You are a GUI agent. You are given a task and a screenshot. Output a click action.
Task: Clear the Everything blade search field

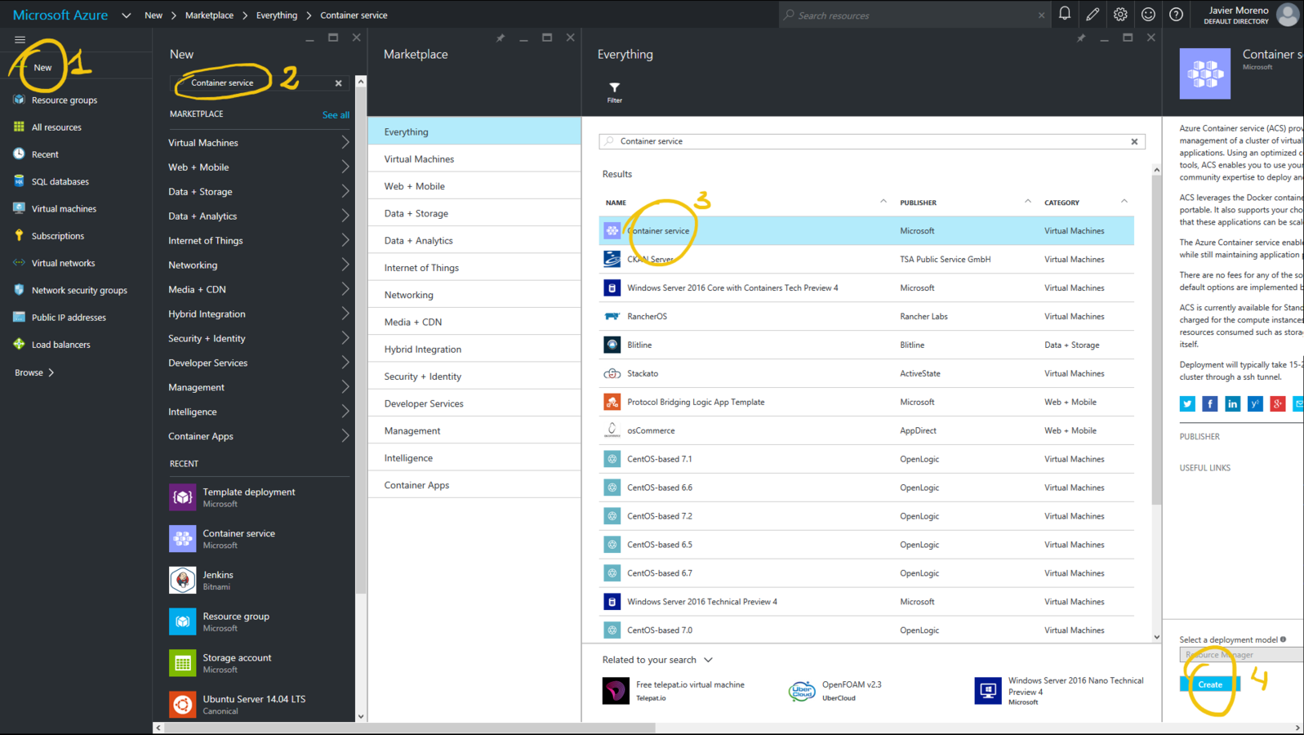(1134, 141)
